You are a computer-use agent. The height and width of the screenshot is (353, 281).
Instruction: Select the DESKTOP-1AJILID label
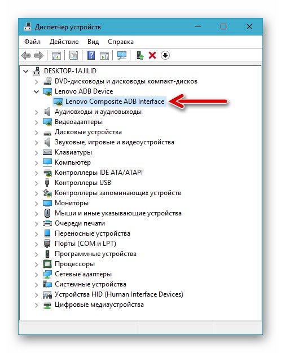click(70, 71)
